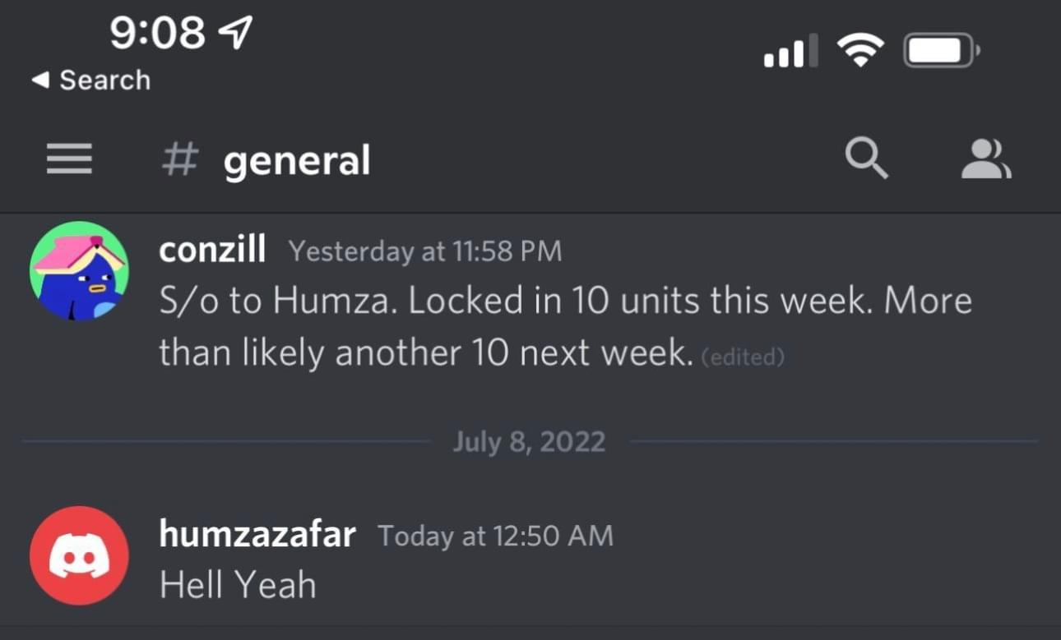Screen dimensions: 1061x640
Task: Tap the location arrow indicator
Action: 235,32
